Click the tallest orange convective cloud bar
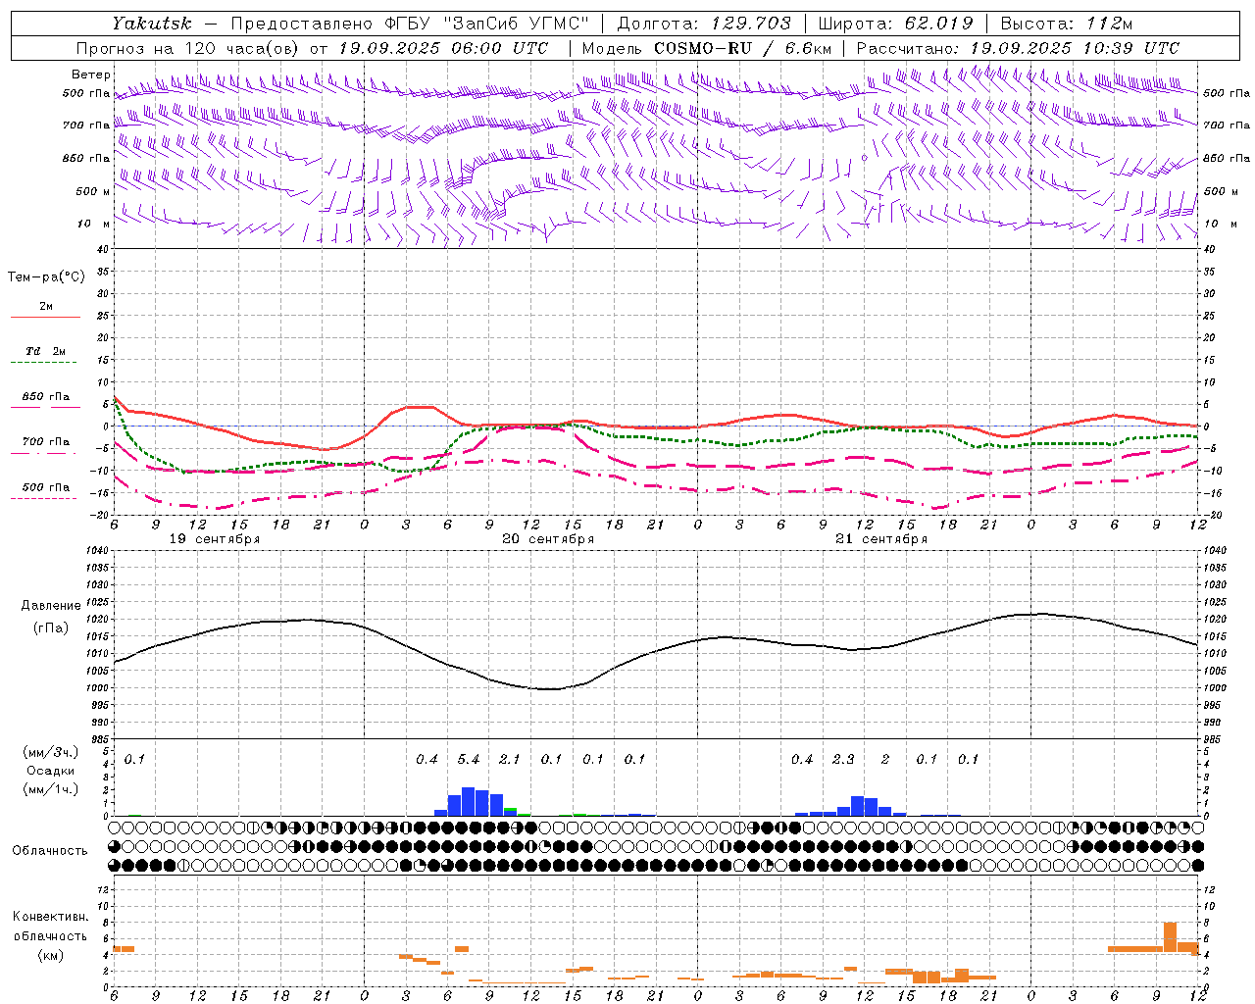Screen dimensions: 1255x1004 (1170, 936)
